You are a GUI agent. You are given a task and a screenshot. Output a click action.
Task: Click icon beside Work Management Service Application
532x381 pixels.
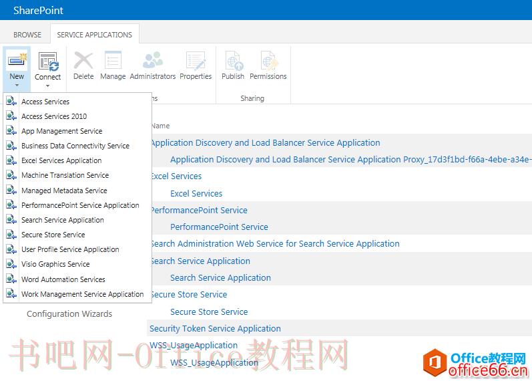(11, 293)
